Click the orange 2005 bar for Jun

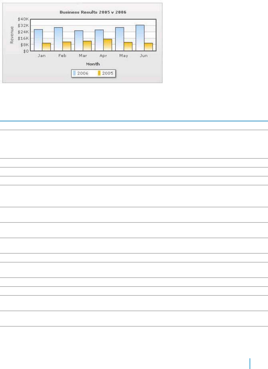[x=148, y=47]
